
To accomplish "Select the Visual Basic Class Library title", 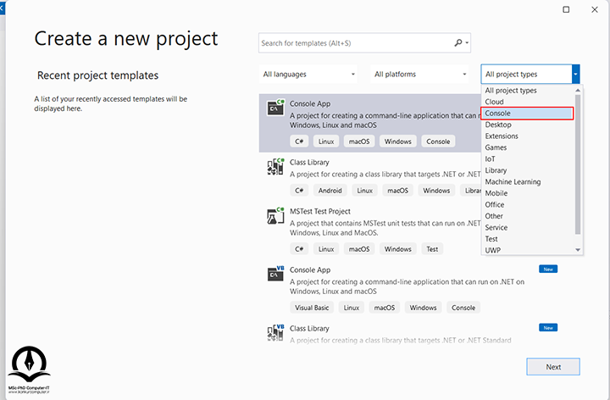I will pos(309,329).
